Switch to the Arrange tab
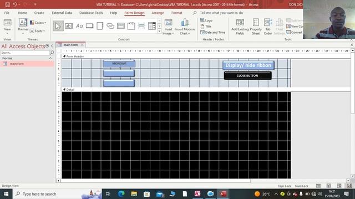Screen dimensions: 355x199 [x=158, y=13]
